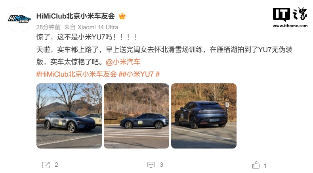Click the crown membership badge icon
Viewport: 313px width, 173px height.
(122, 16)
